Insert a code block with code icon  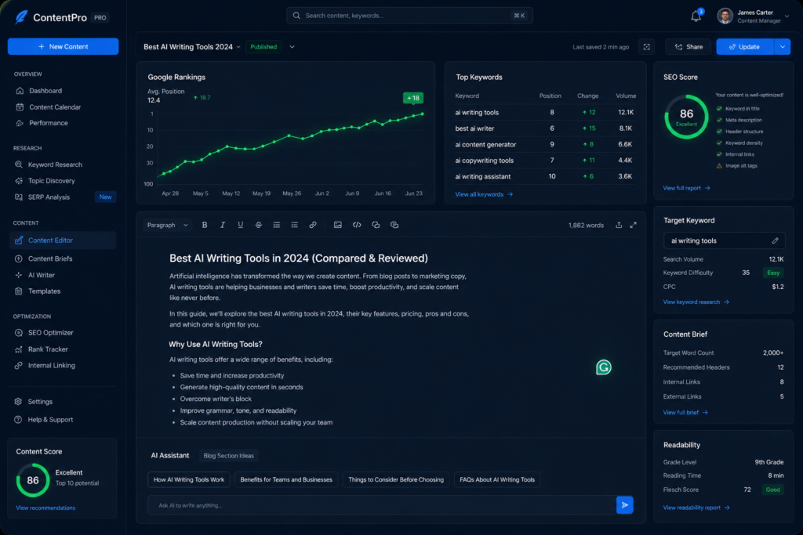click(x=357, y=225)
